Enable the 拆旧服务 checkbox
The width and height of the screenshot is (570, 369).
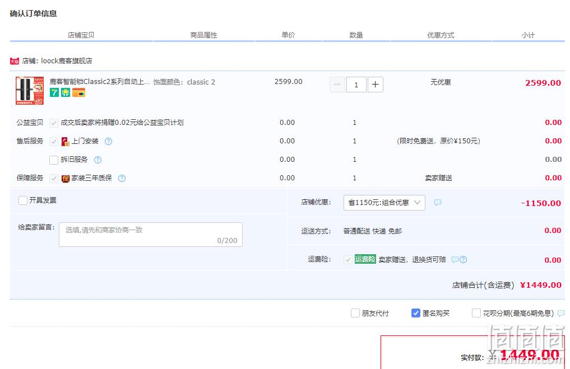coord(54,160)
